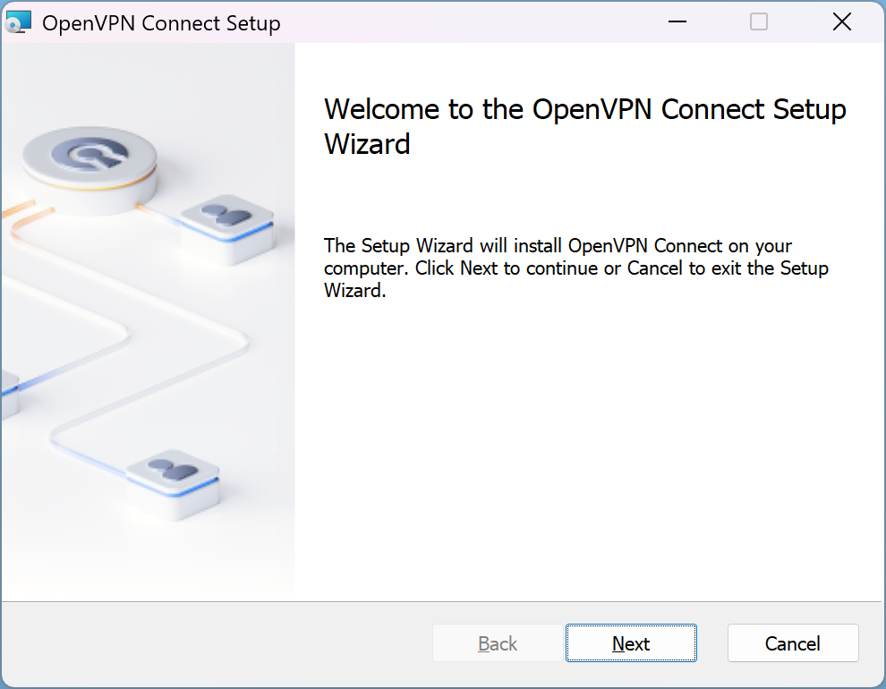Minimize the OpenVPN Connect Setup window
Image resolution: width=886 pixels, height=689 pixels.
676,22
